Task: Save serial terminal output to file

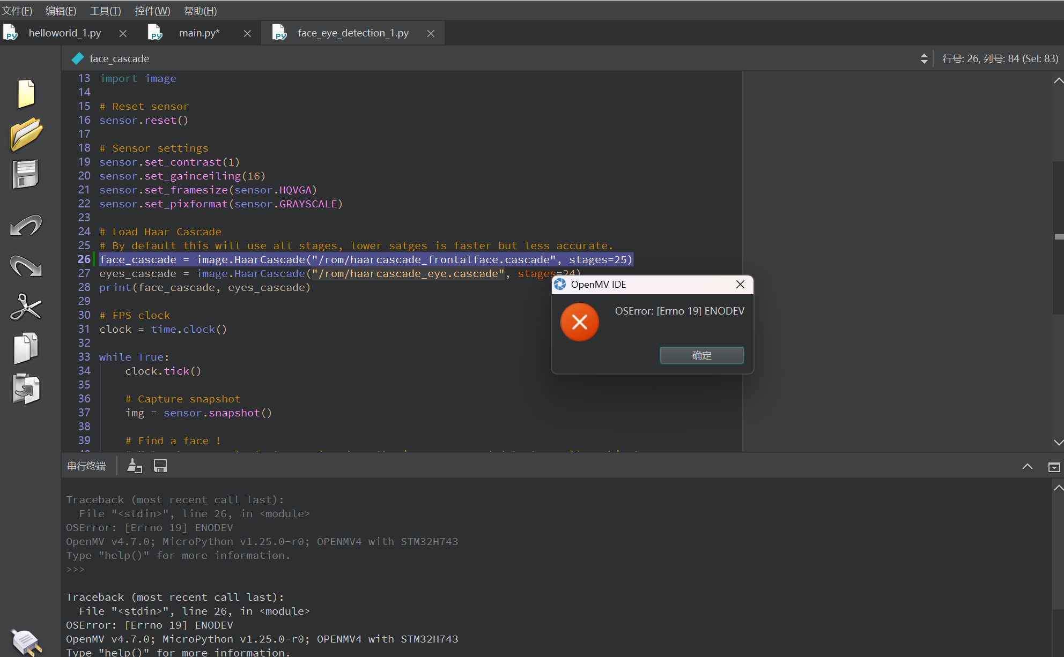Action: pos(160,466)
